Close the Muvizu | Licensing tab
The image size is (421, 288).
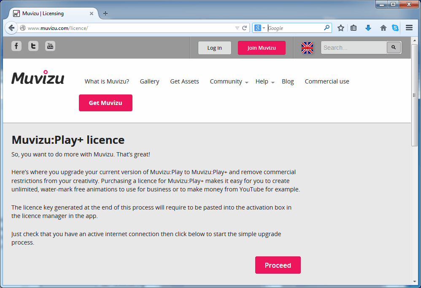(x=92, y=13)
